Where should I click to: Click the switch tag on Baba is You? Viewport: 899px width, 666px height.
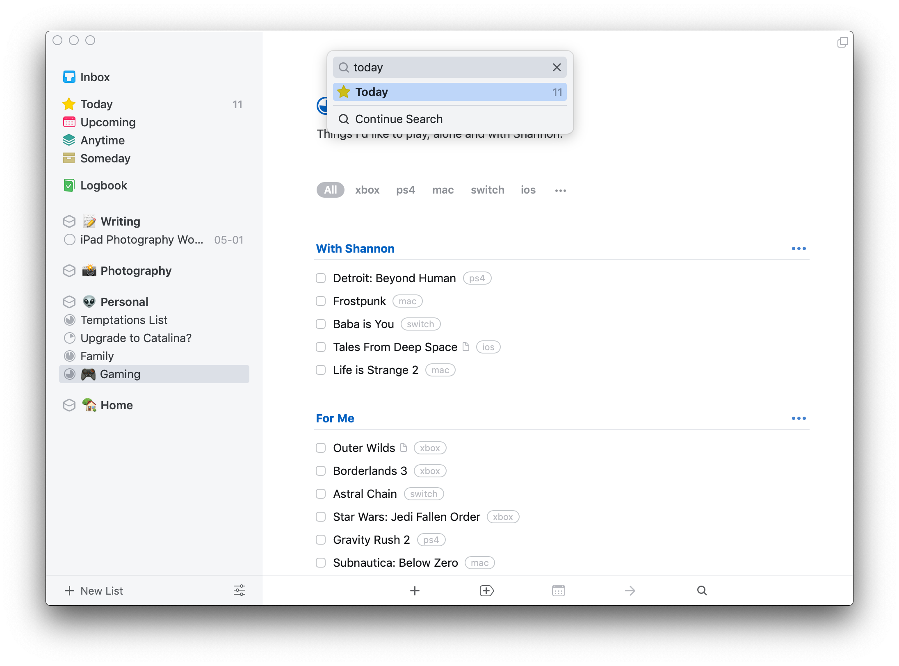pyautogui.click(x=420, y=324)
